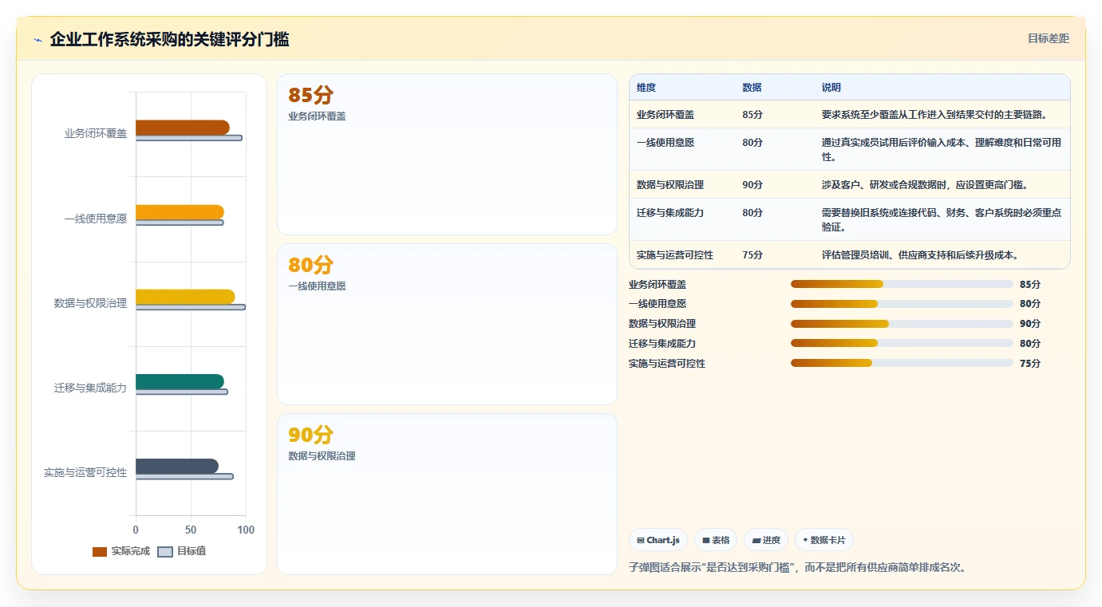The width and height of the screenshot is (1102, 607).
Task: Click the 数据卡片 chip
Action: tap(824, 540)
